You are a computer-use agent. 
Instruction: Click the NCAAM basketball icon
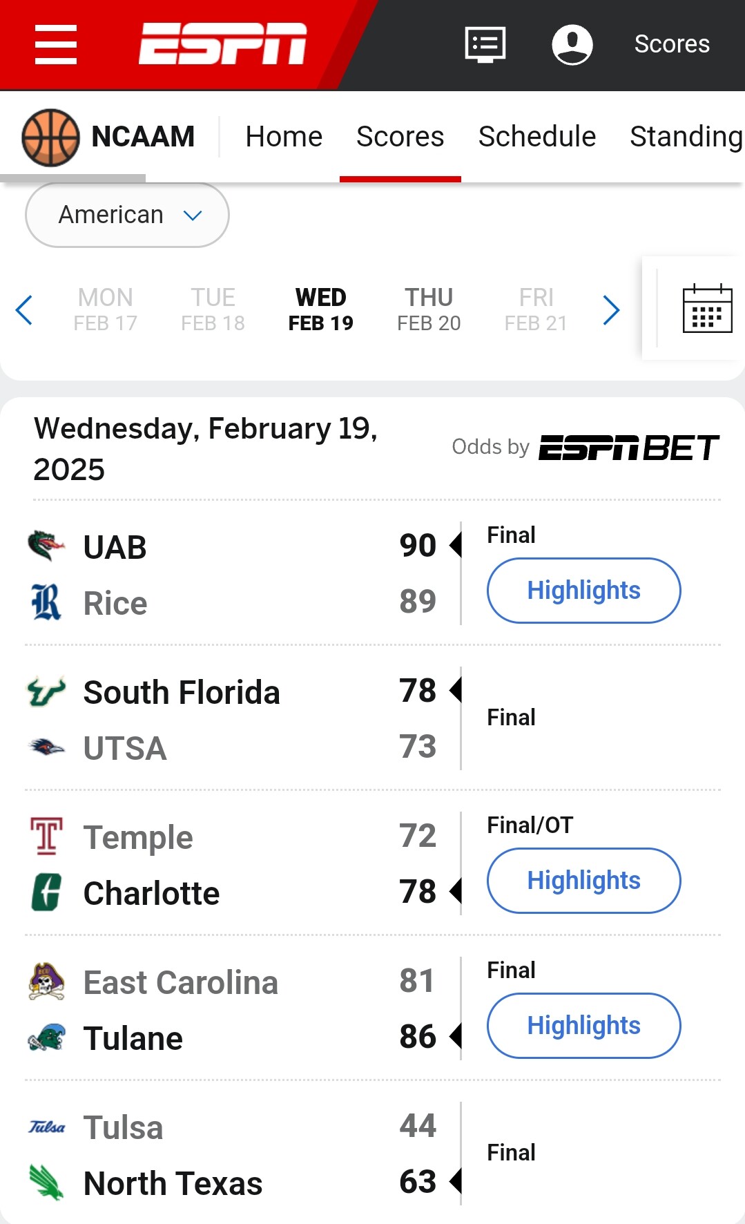50,137
